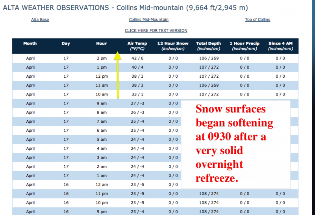Screen dimensions: 315x215
Task: Open the Collins Mid-Mountain link
Action: point(149,19)
